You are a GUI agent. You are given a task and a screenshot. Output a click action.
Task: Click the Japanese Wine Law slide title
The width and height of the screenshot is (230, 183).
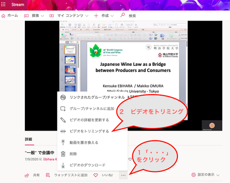point(133,67)
